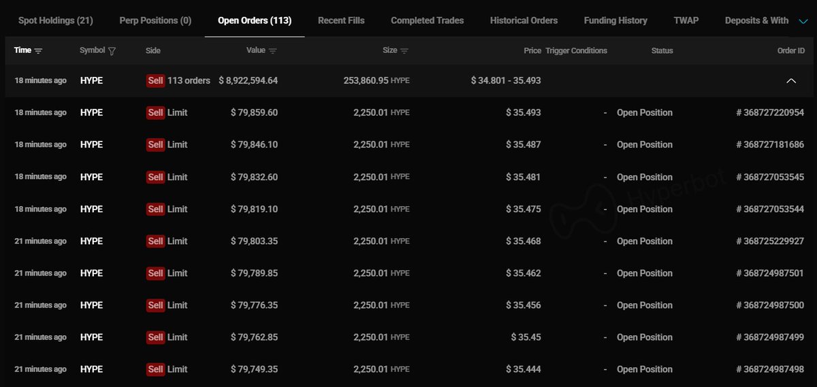Click order ID # 368727220954
This screenshot has height=387, width=817.
click(x=769, y=113)
